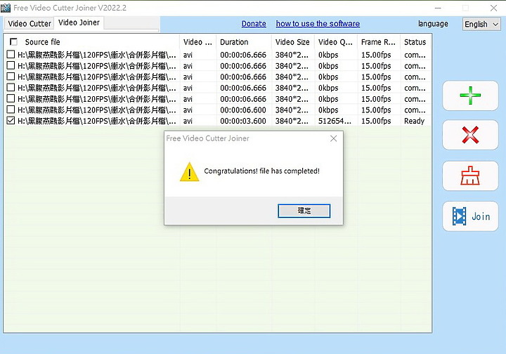Click the red broom clear-list icon

470,176
